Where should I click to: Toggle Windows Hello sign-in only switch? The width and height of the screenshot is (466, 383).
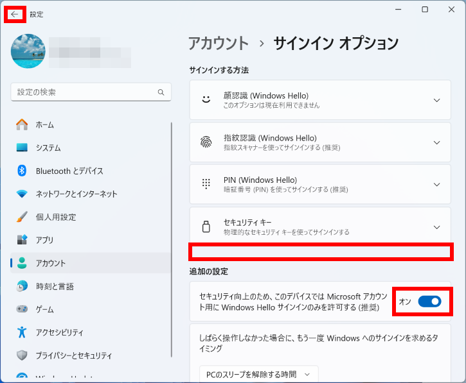(429, 302)
